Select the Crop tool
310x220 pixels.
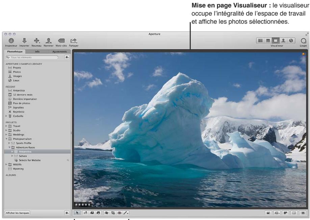(113, 213)
